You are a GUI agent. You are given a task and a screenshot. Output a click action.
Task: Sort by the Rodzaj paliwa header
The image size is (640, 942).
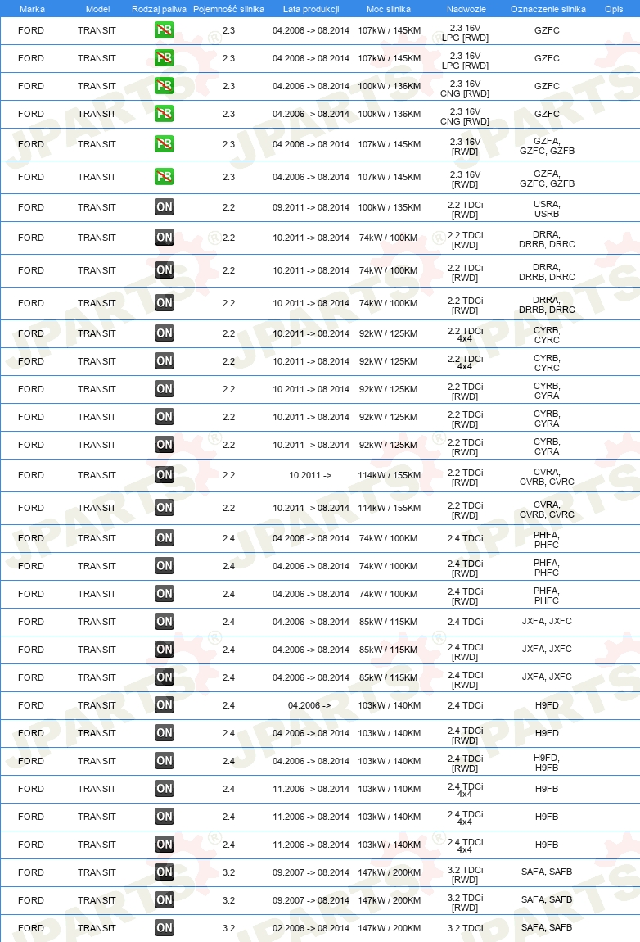tap(159, 9)
